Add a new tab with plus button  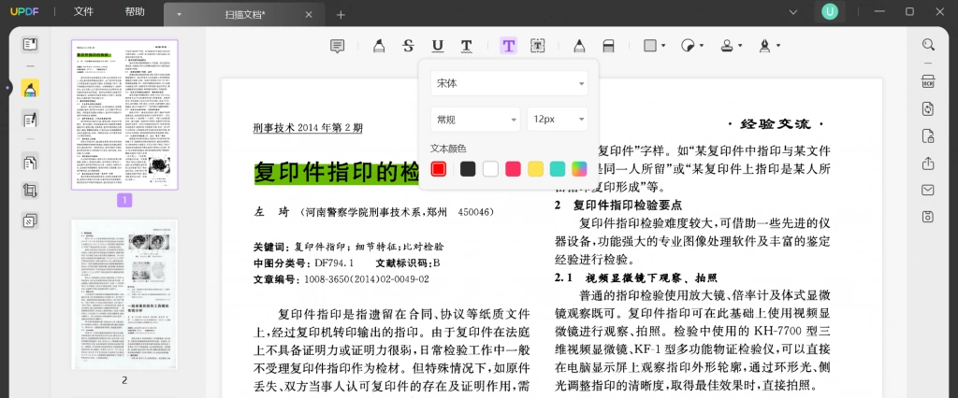point(341,15)
